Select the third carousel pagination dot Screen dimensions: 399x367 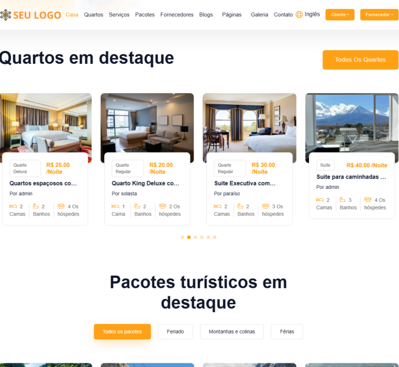(x=195, y=237)
